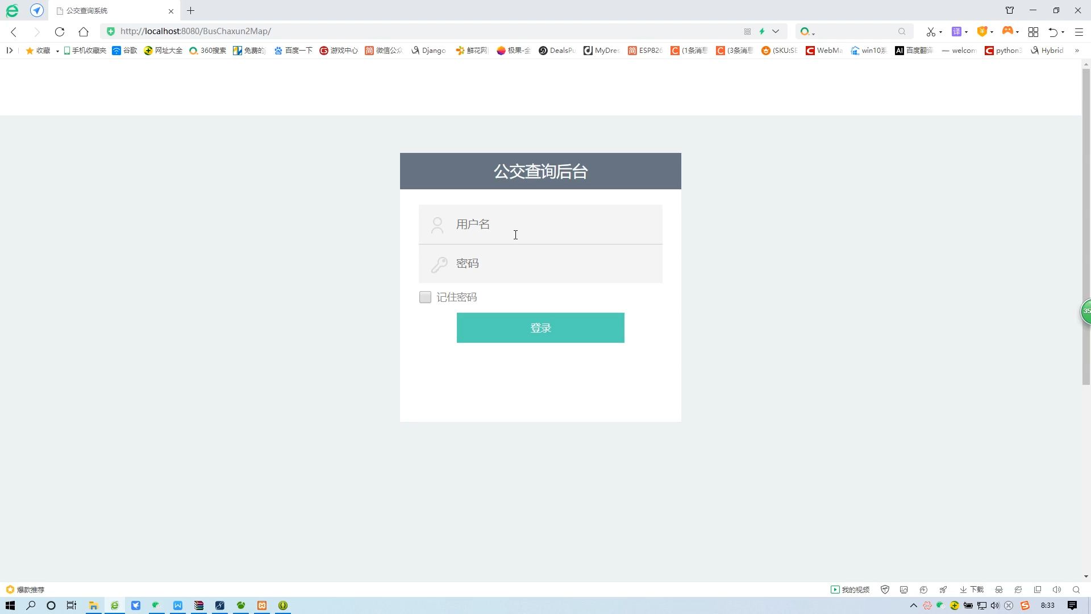Open the 下载 downloads button

972,590
